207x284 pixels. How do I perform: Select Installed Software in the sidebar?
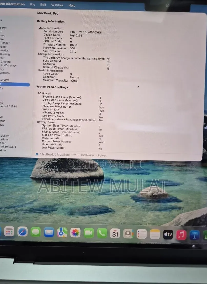click(x=8, y=147)
